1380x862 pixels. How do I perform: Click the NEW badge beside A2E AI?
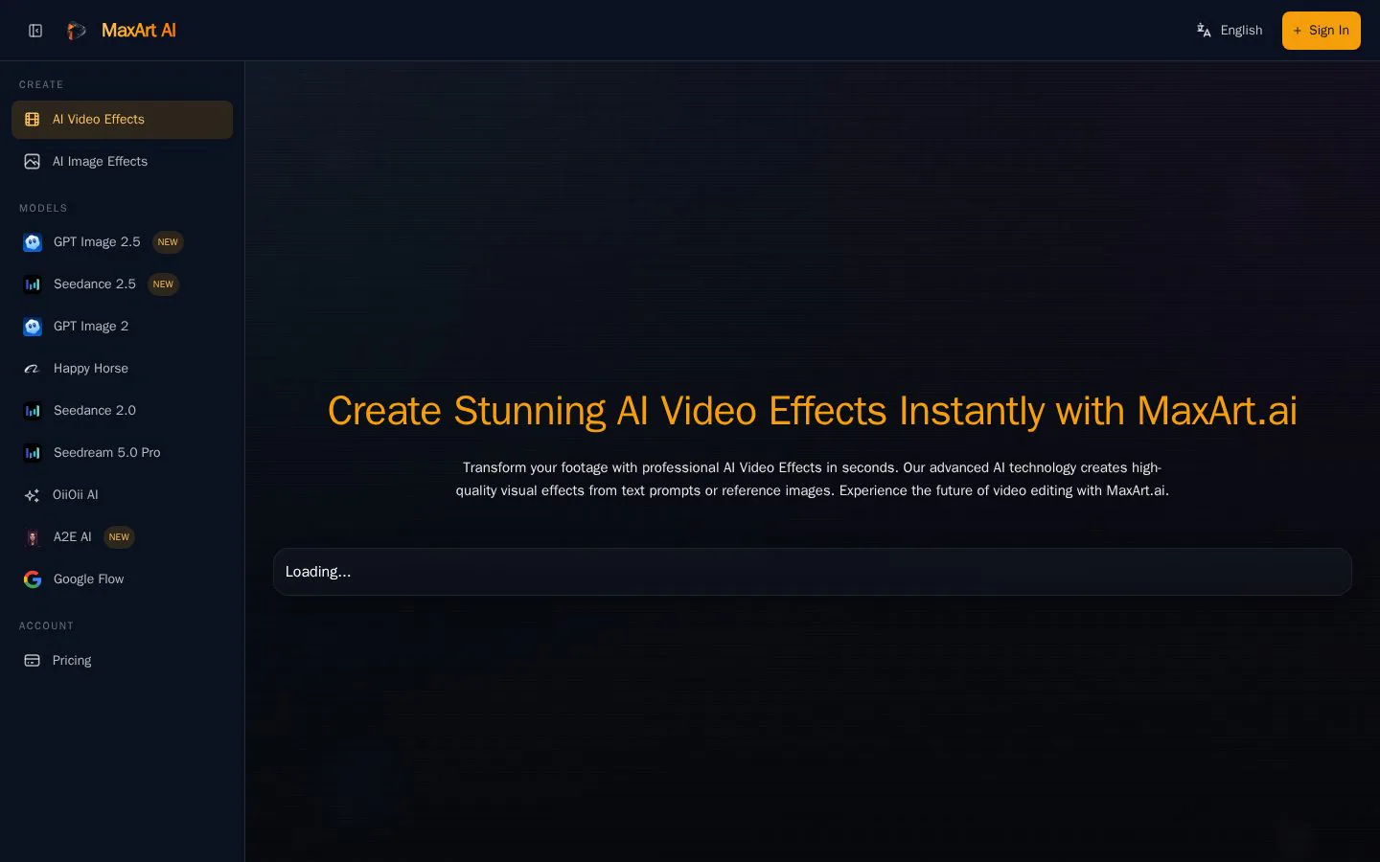pyautogui.click(x=119, y=537)
